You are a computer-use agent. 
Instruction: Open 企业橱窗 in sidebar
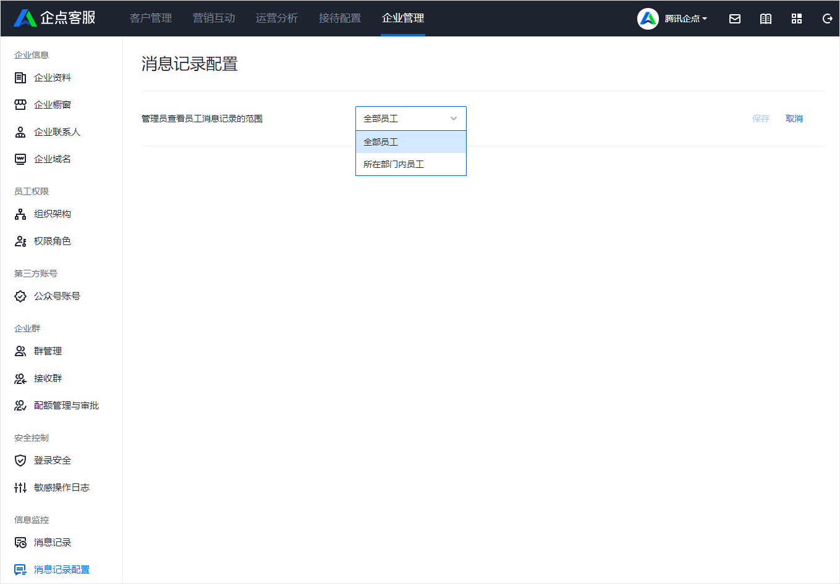[x=53, y=105]
